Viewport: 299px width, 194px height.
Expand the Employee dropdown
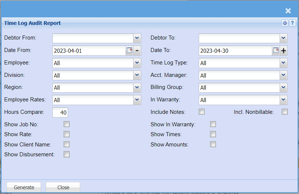point(137,63)
